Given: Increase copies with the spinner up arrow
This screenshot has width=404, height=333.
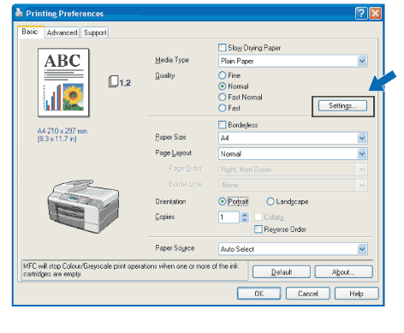Looking at the screenshot, I should (x=245, y=215).
